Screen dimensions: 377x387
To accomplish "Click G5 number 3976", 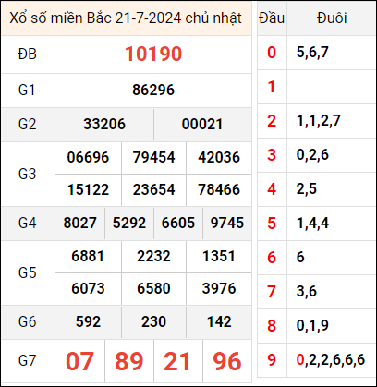I will (219, 288).
